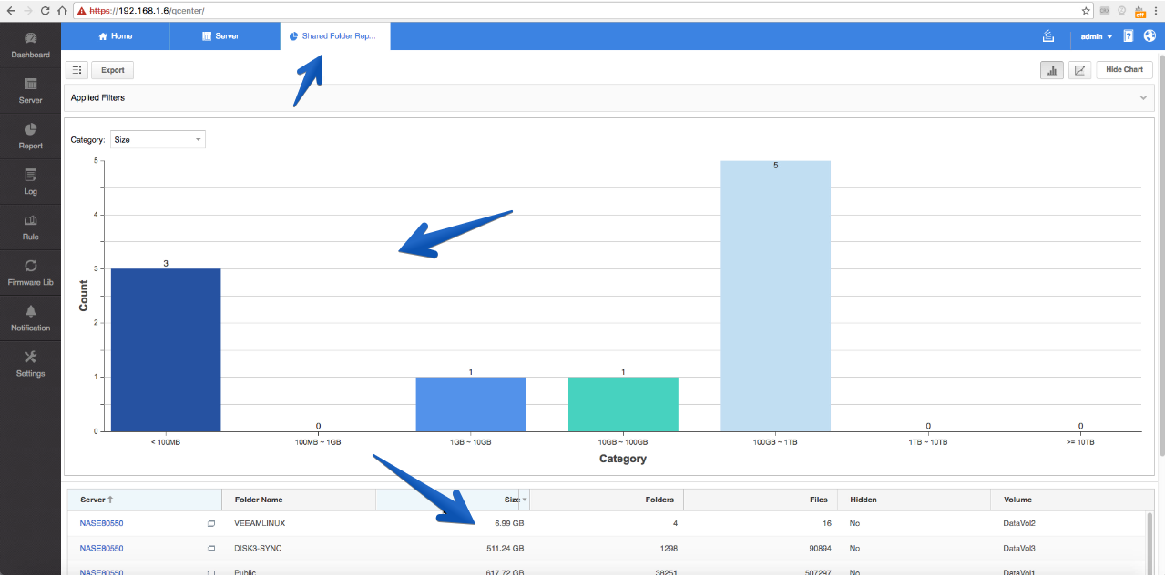The image size is (1165, 576).
Task: Toggle the column list menu button
Action: tap(77, 70)
